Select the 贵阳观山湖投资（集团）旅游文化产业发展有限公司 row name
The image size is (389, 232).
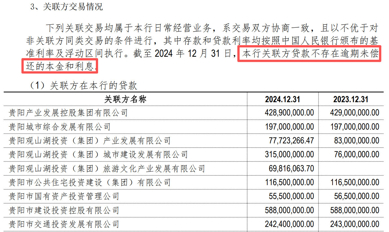107,168
